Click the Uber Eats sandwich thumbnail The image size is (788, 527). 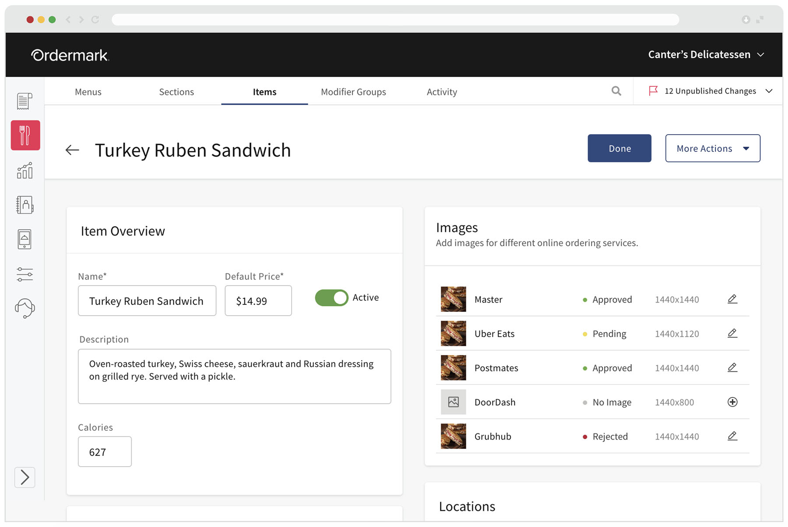tap(453, 333)
